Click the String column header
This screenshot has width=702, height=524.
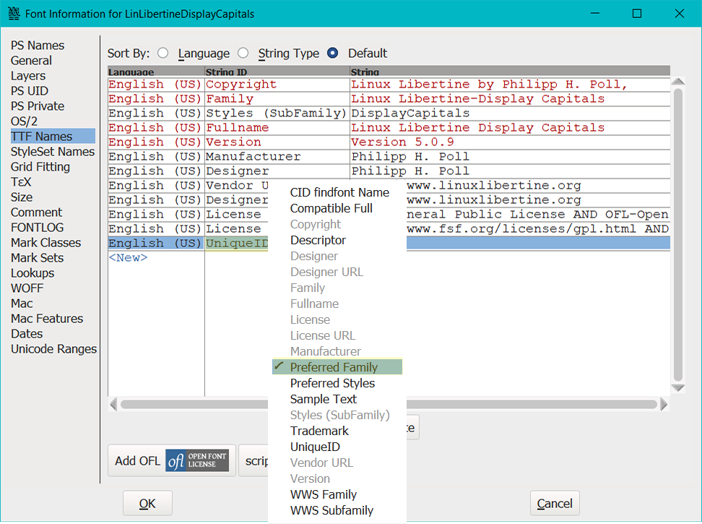510,72
